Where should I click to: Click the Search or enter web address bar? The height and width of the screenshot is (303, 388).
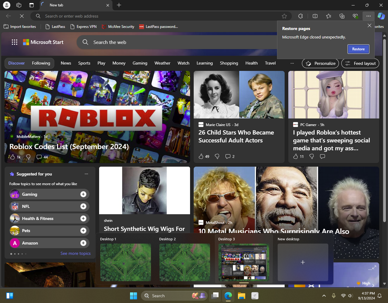[x=161, y=16]
